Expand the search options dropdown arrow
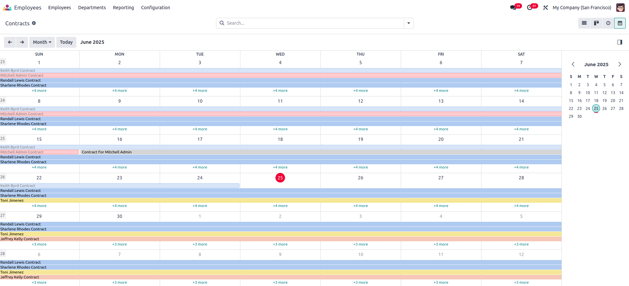The width and height of the screenshot is (629, 286). [x=408, y=23]
